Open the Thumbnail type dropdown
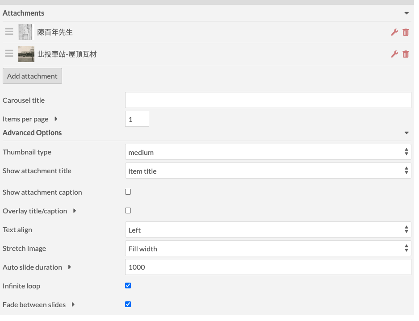 tap(268, 152)
